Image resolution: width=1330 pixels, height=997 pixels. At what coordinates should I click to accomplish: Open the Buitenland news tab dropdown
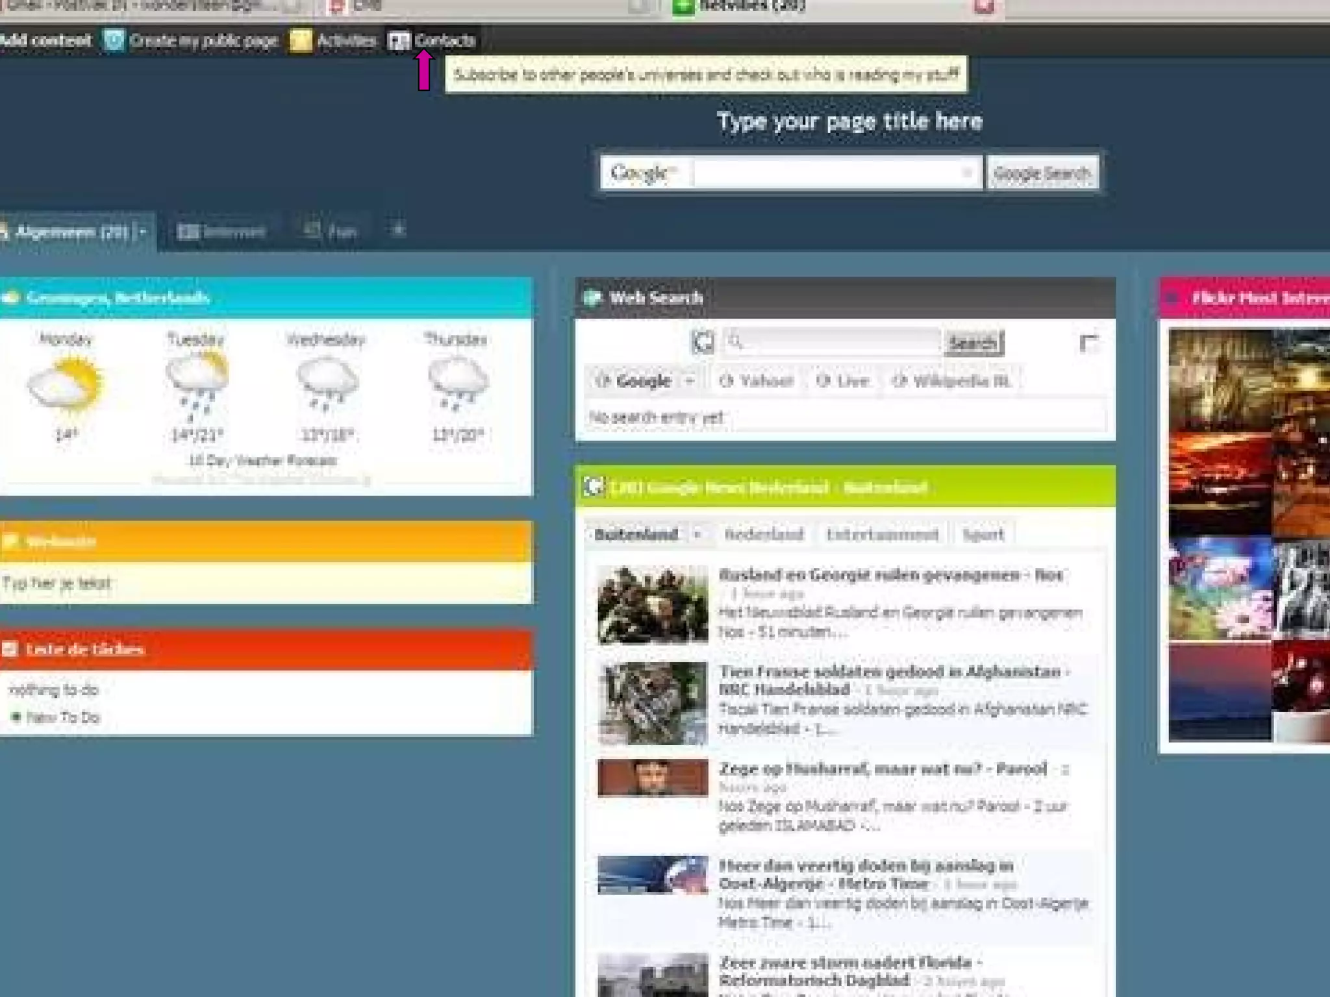click(x=697, y=535)
